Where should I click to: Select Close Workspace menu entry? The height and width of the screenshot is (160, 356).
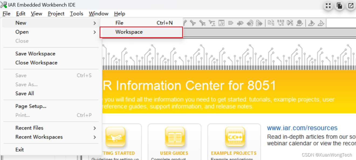[x=51, y=63]
